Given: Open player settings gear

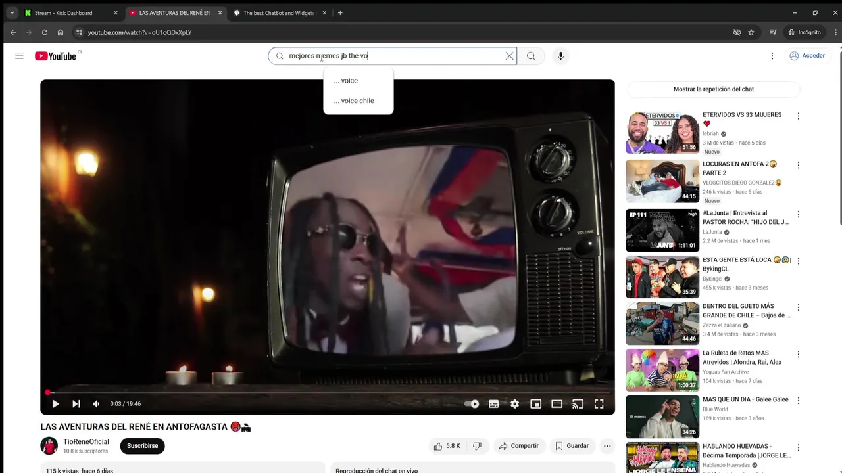Looking at the screenshot, I should coord(514,404).
